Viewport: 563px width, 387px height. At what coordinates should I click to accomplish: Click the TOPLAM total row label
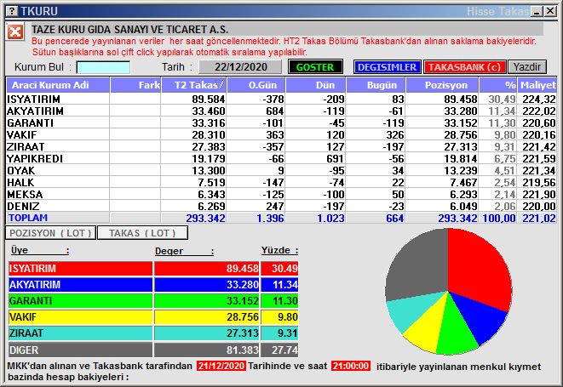point(28,218)
